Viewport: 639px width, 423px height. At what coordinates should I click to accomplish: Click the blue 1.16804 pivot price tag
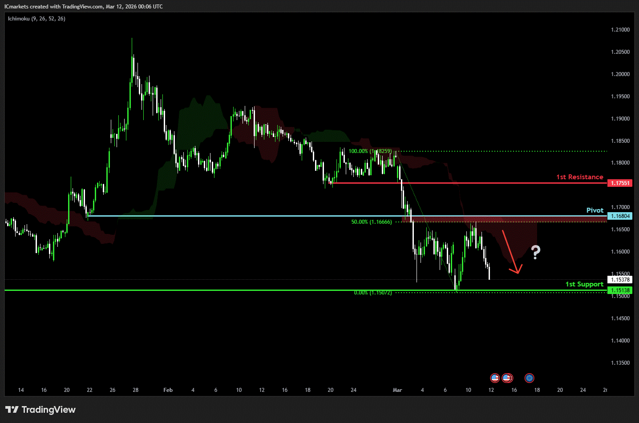pyautogui.click(x=620, y=216)
